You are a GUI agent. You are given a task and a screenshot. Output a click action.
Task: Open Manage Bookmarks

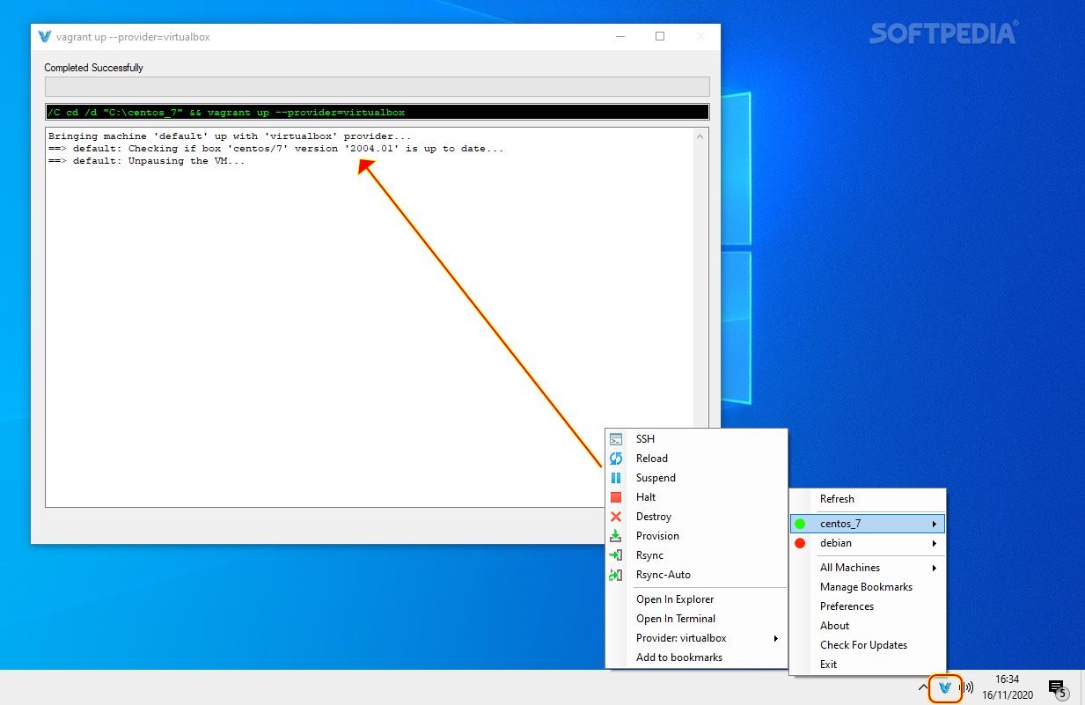tap(867, 587)
